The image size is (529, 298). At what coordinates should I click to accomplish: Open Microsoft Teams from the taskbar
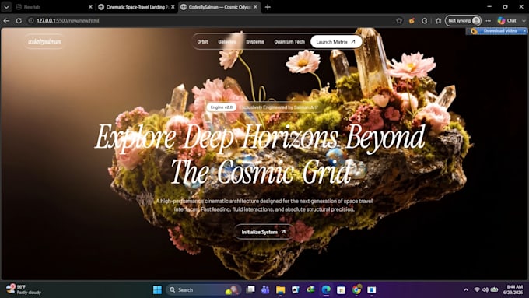click(265, 289)
